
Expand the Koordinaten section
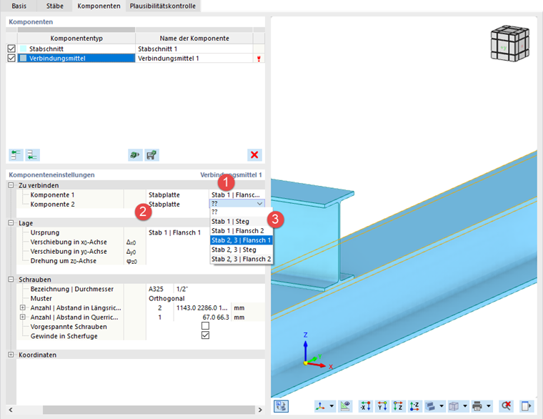click(x=11, y=355)
